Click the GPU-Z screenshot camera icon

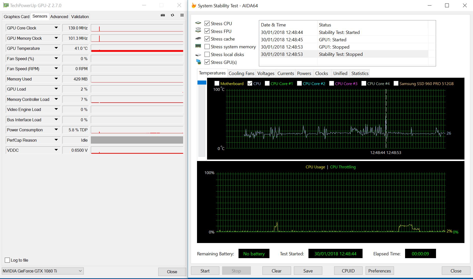click(x=163, y=15)
